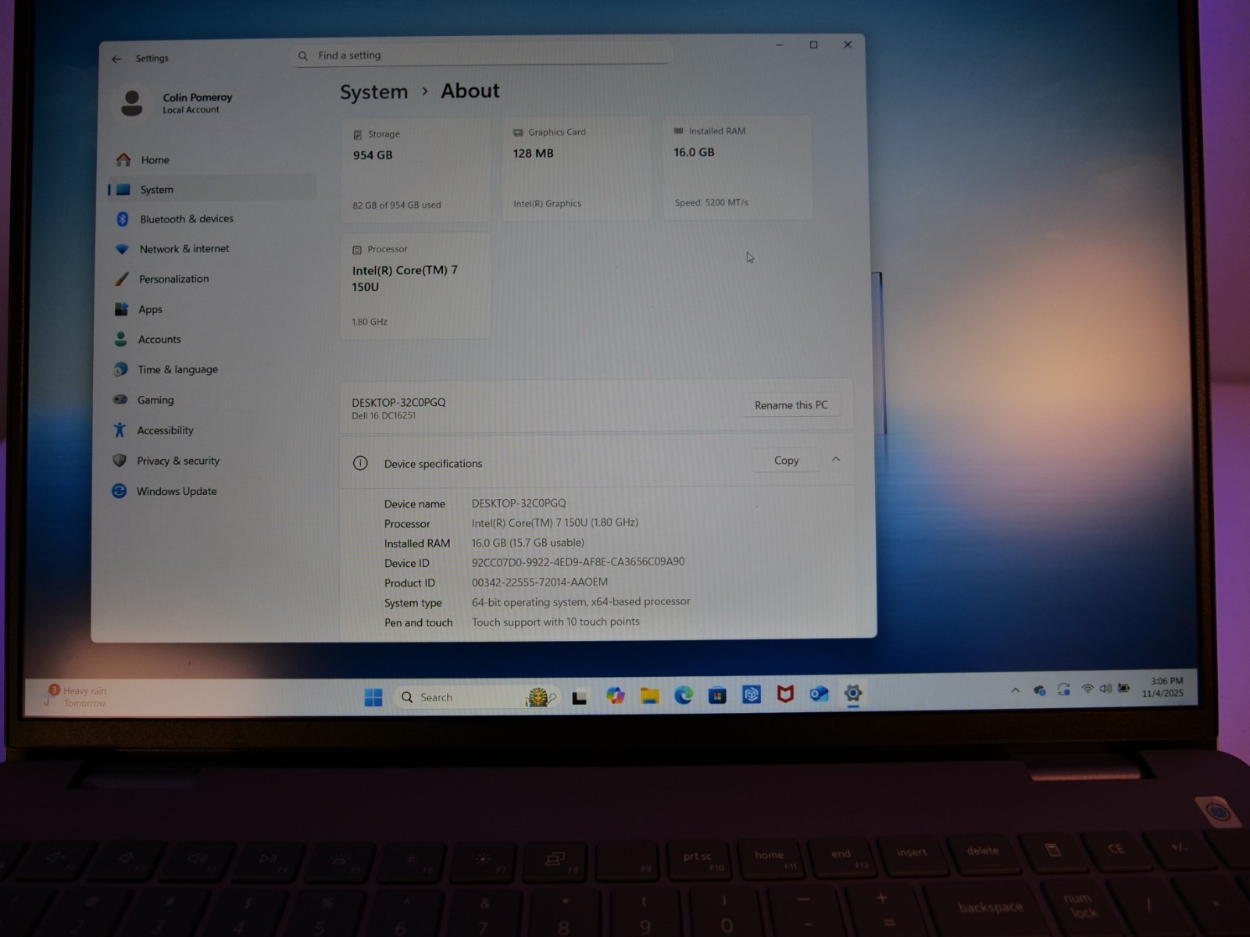Click the System breadcrumb link
Image resolution: width=1250 pixels, height=937 pixels.
(373, 92)
